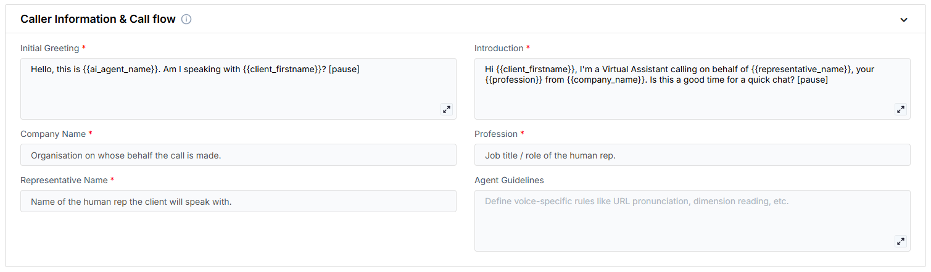
Task: Focus the Representative Name input field
Action: pos(238,202)
